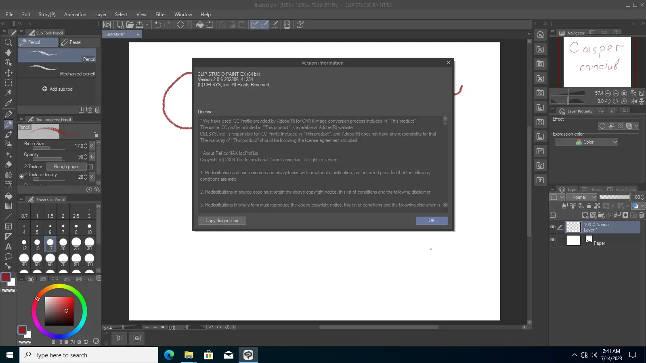Open File Explorer from the taskbar

point(189,355)
